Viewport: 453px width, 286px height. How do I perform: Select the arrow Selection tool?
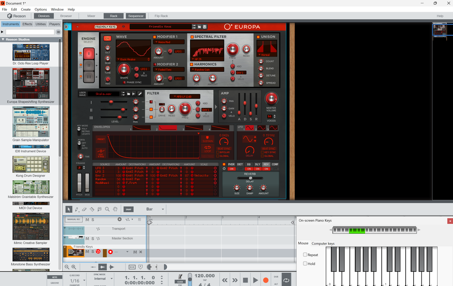point(69,209)
